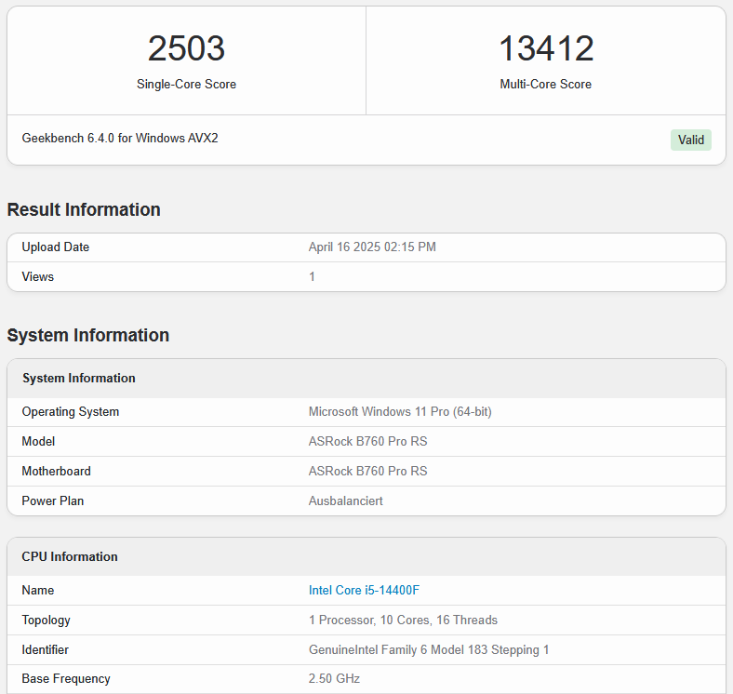Click the Base Frequency label
The width and height of the screenshot is (733, 694).
[x=66, y=678]
